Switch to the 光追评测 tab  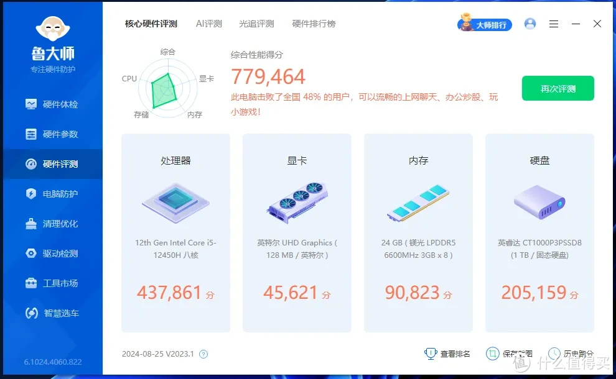(256, 24)
